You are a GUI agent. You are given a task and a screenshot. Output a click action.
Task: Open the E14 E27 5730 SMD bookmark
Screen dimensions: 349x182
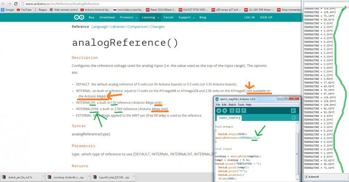[x=193, y=10]
